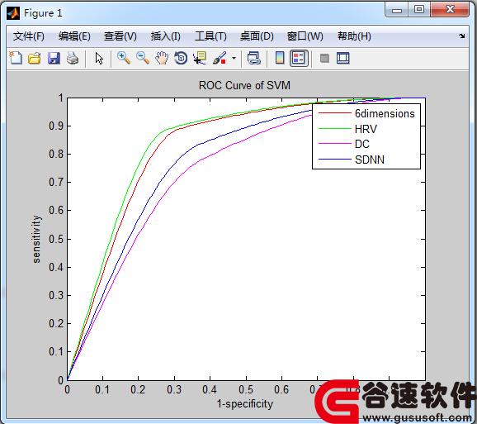The image size is (477, 424).
Task: Click the red 6dimensions line sample in legend
Action: click(335, 113)
